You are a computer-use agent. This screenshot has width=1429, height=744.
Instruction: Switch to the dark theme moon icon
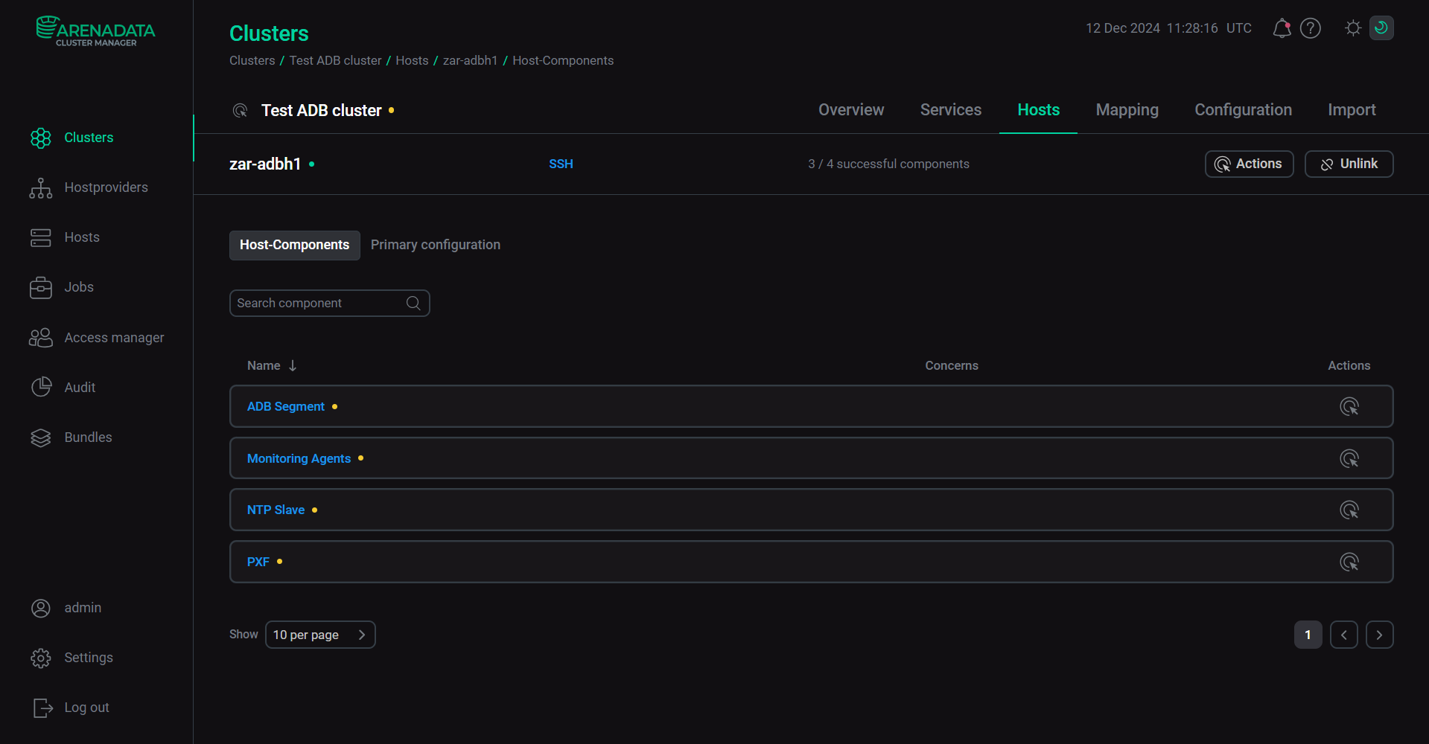[x=1381, y=28]
